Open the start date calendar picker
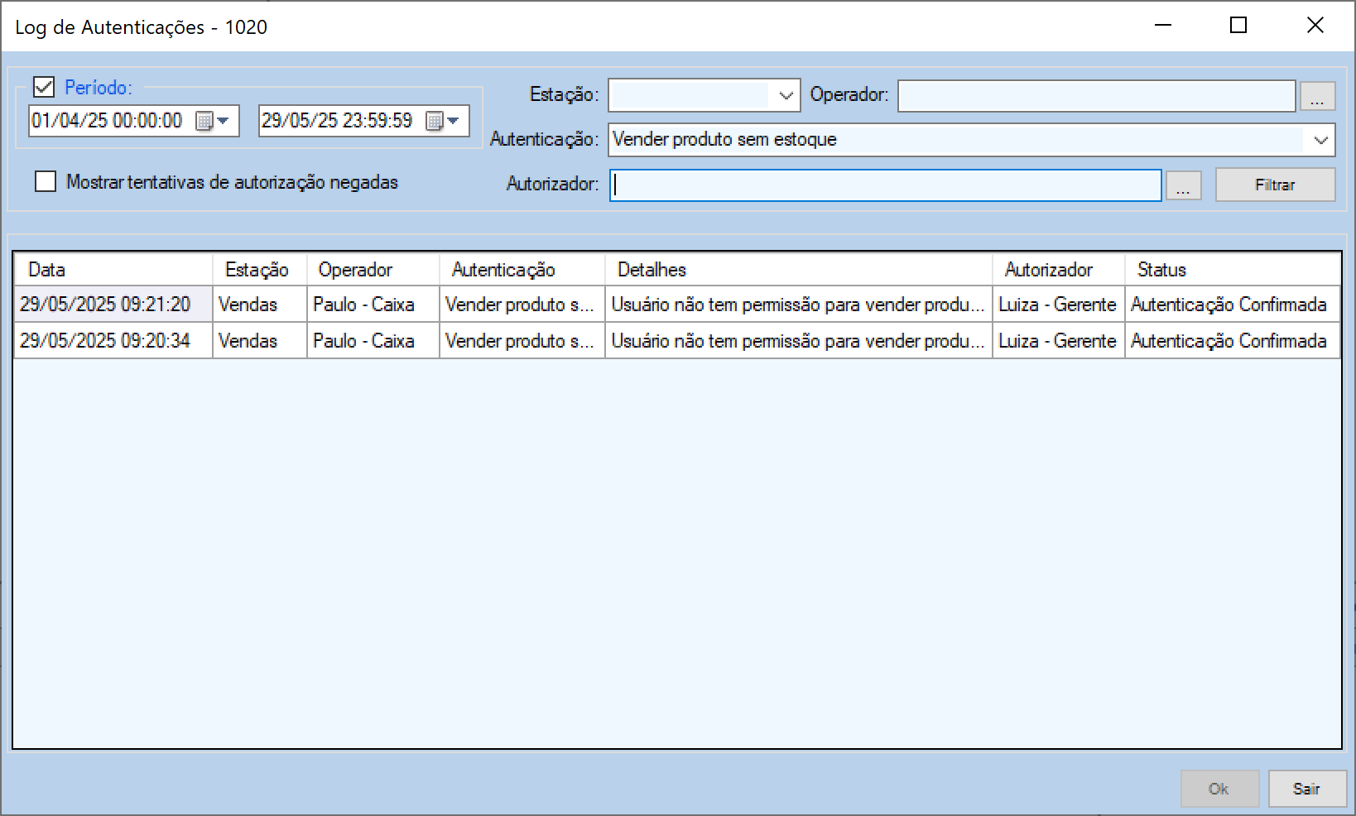Viewport: 1356px width, 816px height. [212, 122]
